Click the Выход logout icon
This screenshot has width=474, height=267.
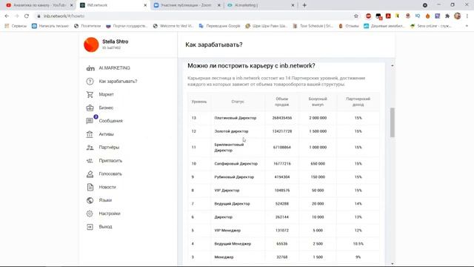90,227
